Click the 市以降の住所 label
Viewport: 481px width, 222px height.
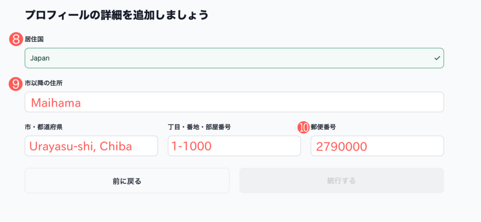pos(44,83)
